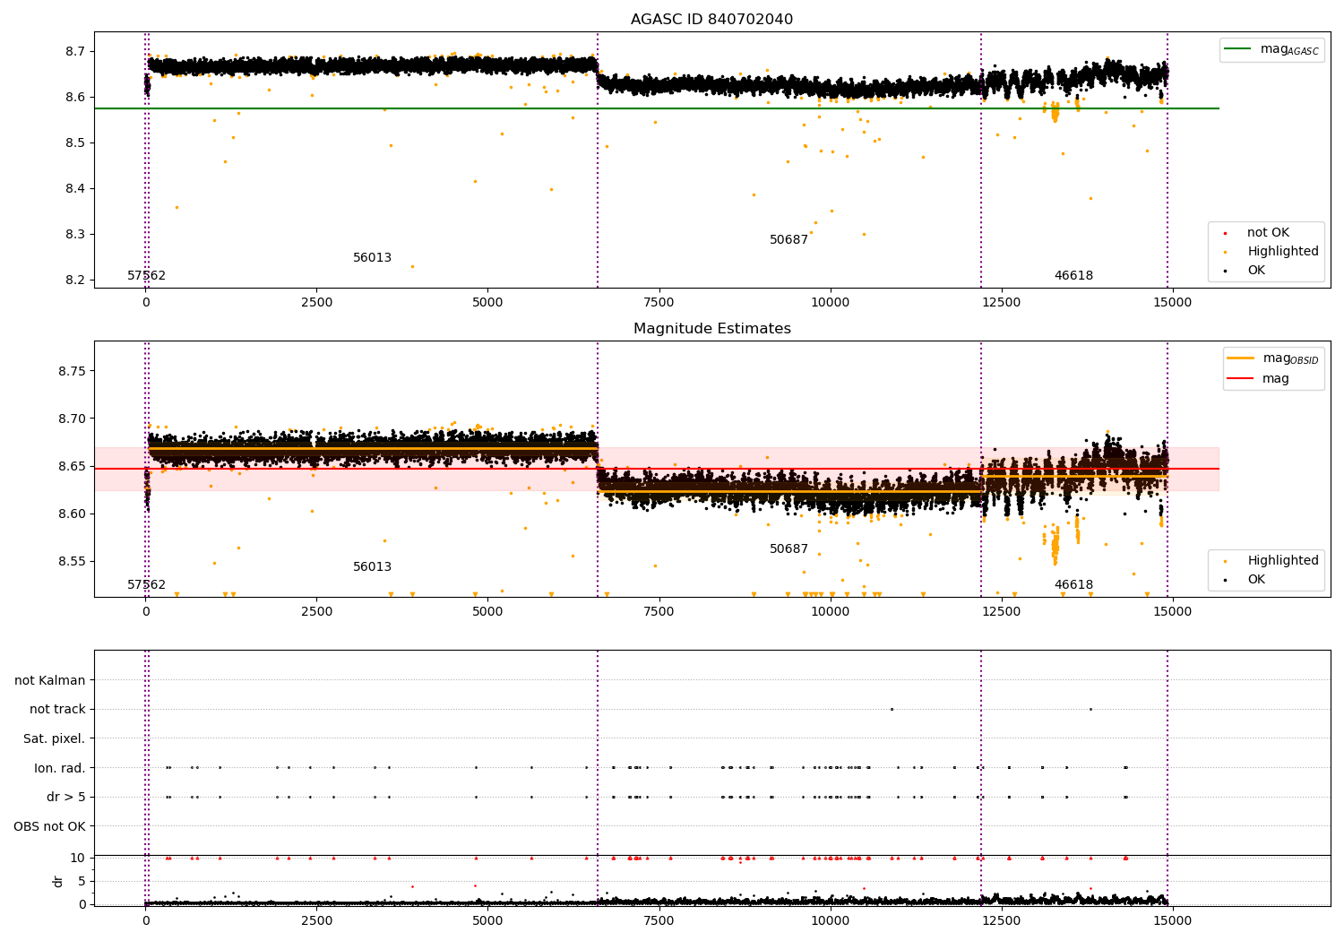Click y-tick 8.6 on the top plot

click(75, 97)
